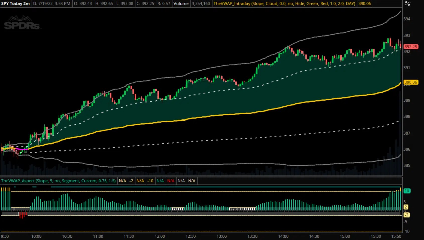Click the volume value 3,254,160
Image resolution: width=424 pixels, height=240 pixels.
[201, 4]
